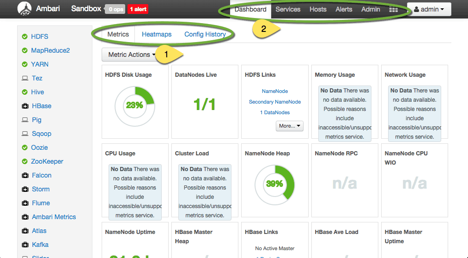The height and width of the screenshot is (258, 468).
Task: Open the YARN service link
Action: [x=40, y=64]
